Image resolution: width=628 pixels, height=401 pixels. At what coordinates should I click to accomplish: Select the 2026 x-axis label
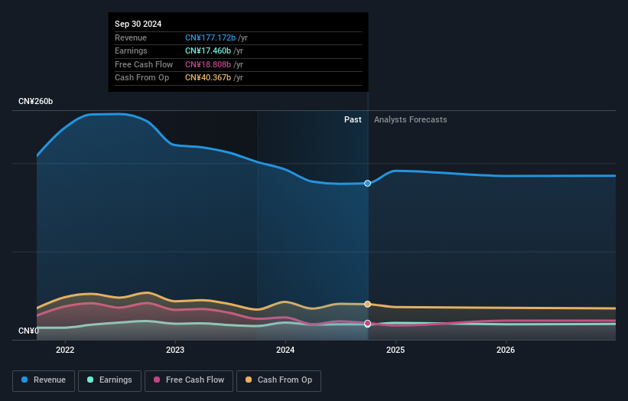[x=506, y=350]
